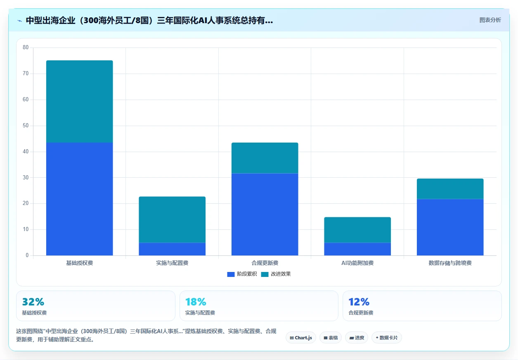The image size is (518, 360).
Task: Select the 表格 tag chip
Action: pos(331,338)
